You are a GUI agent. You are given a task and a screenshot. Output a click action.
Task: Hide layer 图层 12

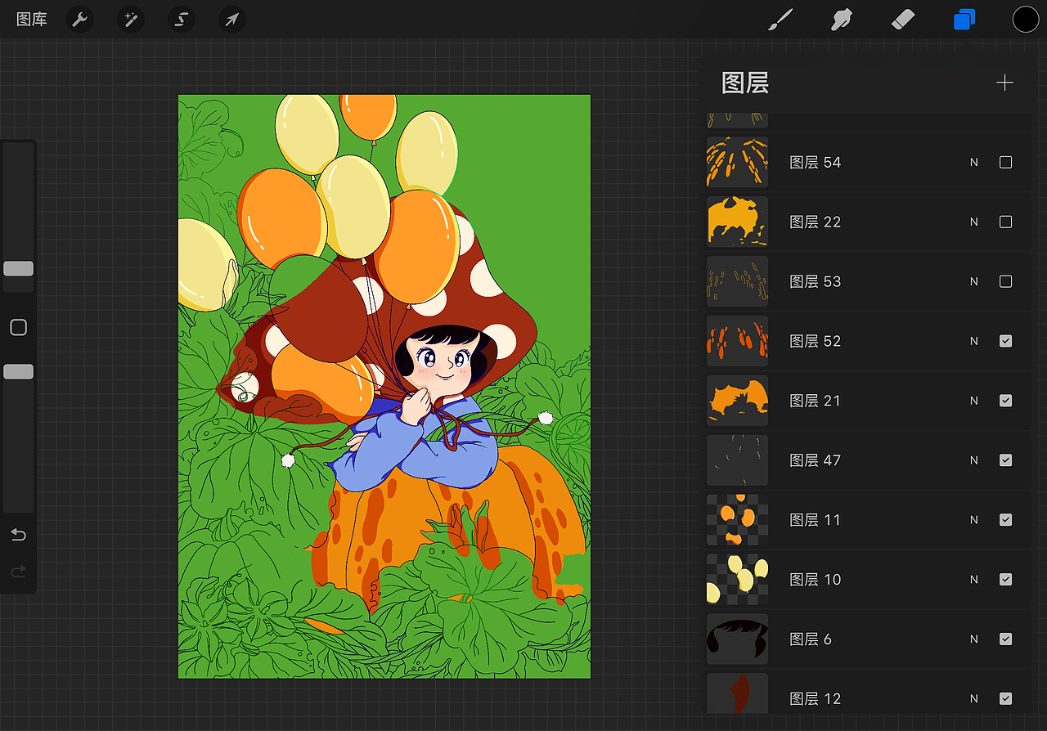click(1005, 699)
